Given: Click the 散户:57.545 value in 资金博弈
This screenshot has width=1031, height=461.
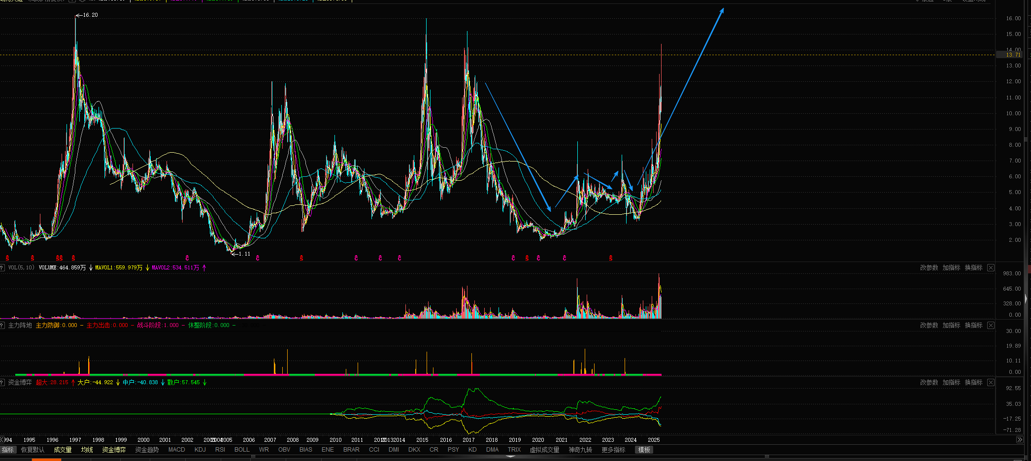Looking at the screenshot, I should pyautogui.click(x=184, y=382).
